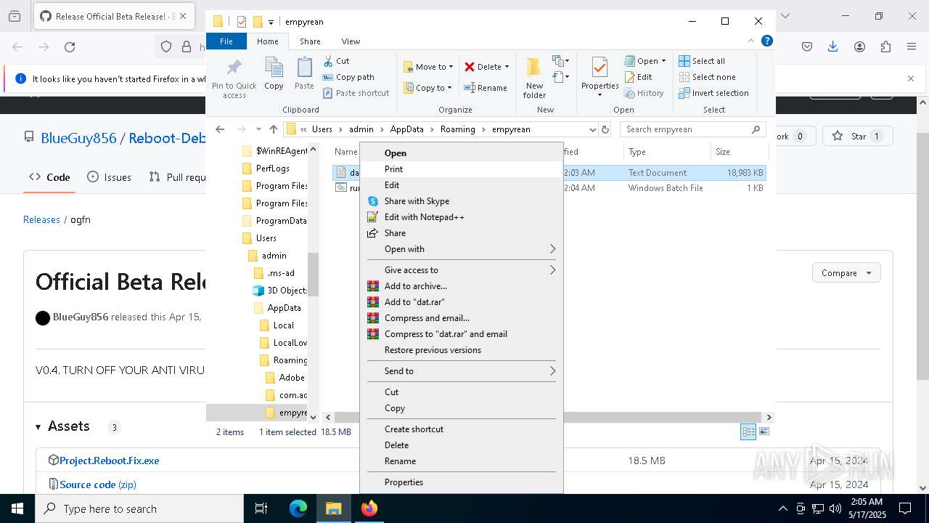The image size is (929, 523).
Task: Collapse the Explorer ribbon chevron
Action: [x=751, y=41]
